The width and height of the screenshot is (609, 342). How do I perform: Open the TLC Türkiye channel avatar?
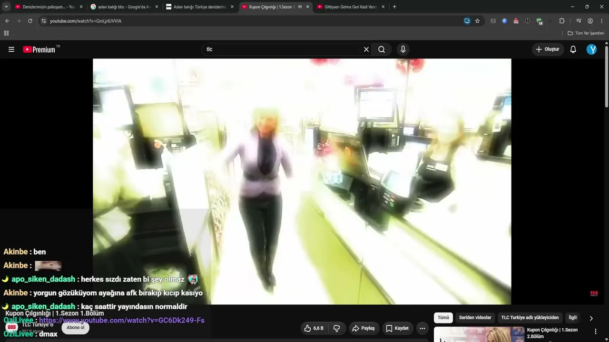point(12,327)
